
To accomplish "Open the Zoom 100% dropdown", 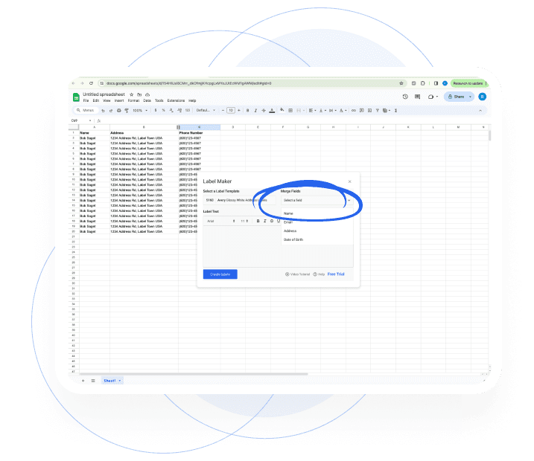I will [x=140, y=111].
